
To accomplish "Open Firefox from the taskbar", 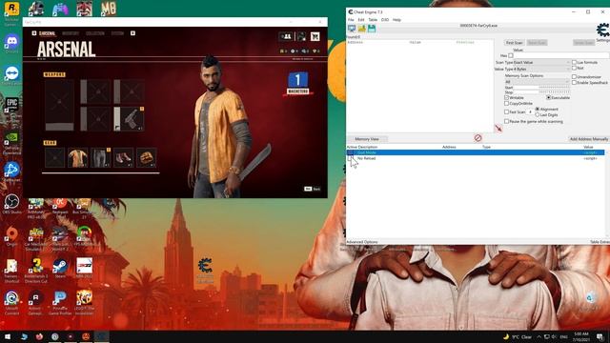I will tap(39, 336).
